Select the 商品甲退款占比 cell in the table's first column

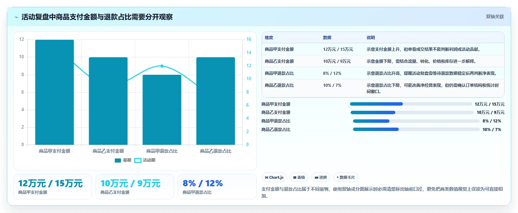click(x=279, y=73)
